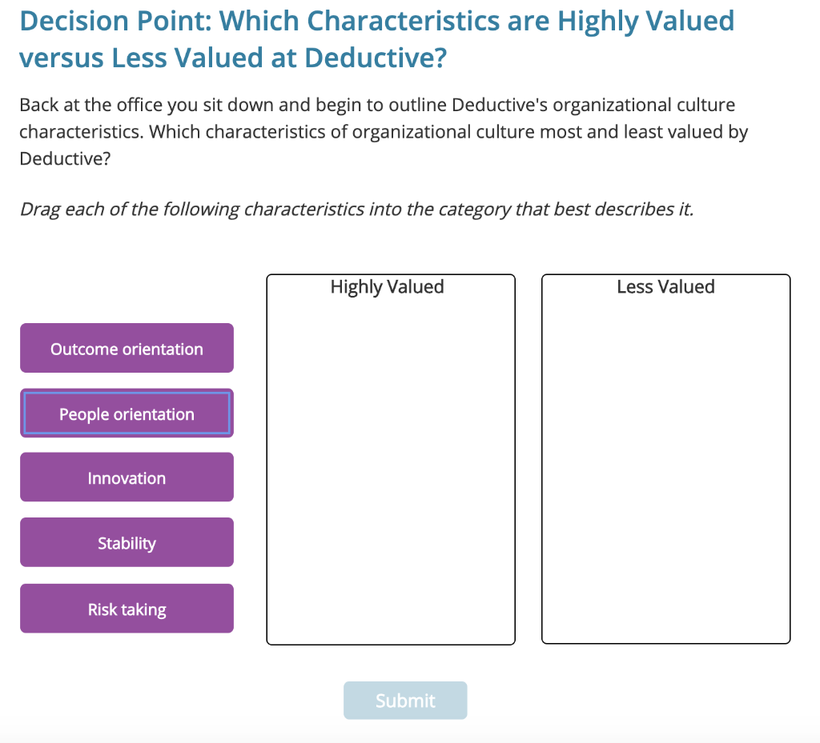Pick the Innovation chip
The width and height of the screenshot is (820, 743).
pyautogui.click(x=127, y=478)
